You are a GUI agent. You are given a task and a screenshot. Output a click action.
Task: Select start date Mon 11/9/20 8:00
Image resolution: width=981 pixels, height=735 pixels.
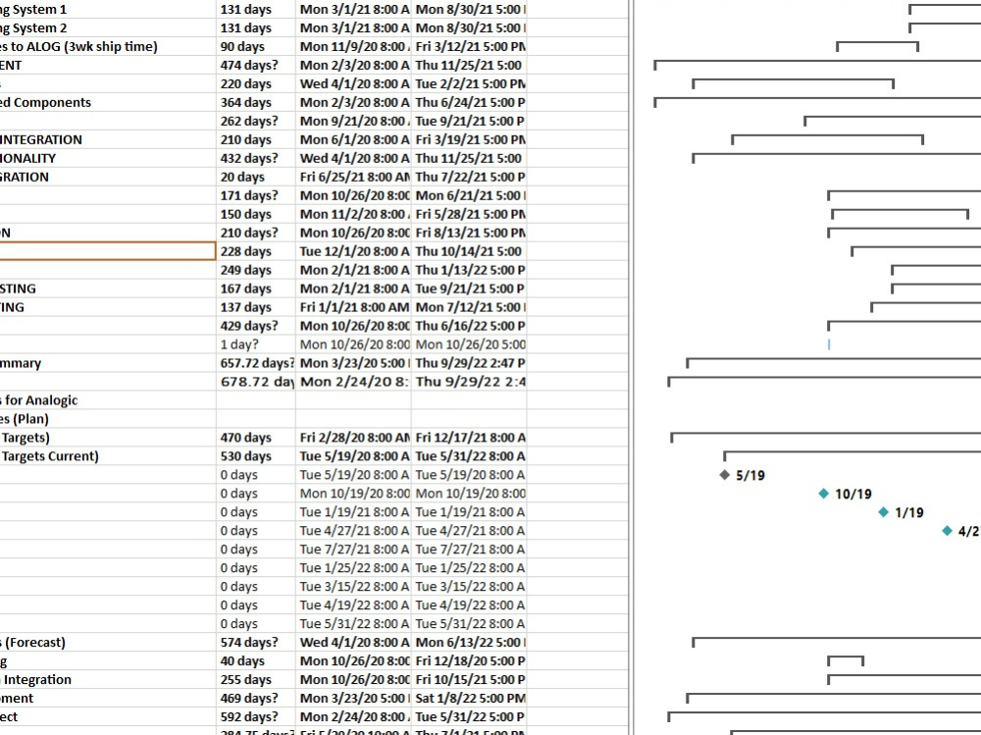(x=353, y=47)
